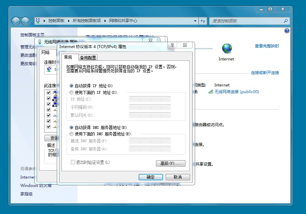Click the help question mark in IPv4 dialog

(172, 45)
